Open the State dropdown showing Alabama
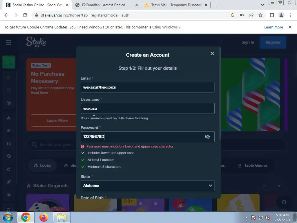This screenshot has width=297, height=223. coord(148,186)
